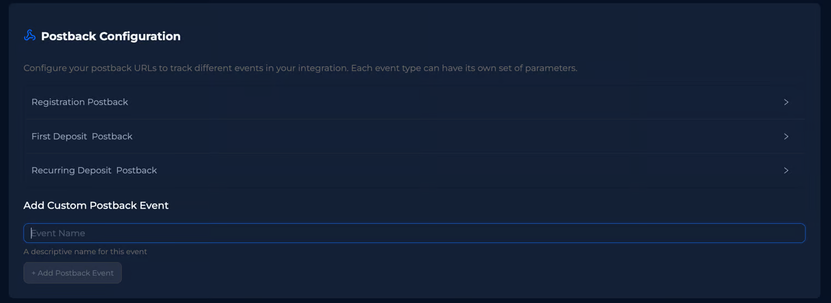Click the "A descriptive name for this event" hint
Image resolution: width=831 pixels, height=303 pixels.
85,252
